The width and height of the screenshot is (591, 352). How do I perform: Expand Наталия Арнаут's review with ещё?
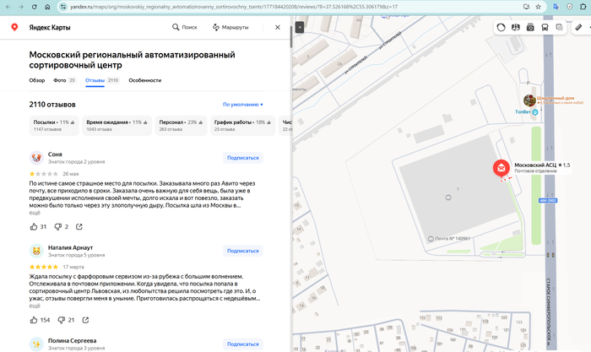coord(35,306)
